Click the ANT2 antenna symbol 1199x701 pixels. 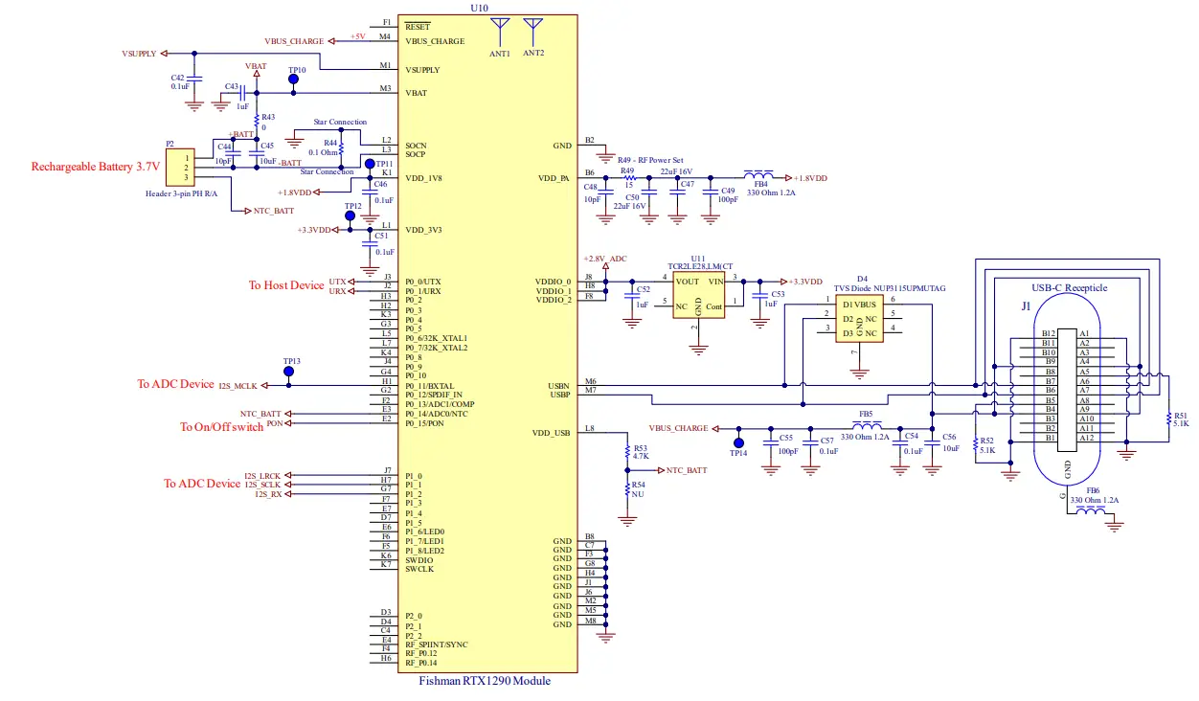(x=533, y=32)
